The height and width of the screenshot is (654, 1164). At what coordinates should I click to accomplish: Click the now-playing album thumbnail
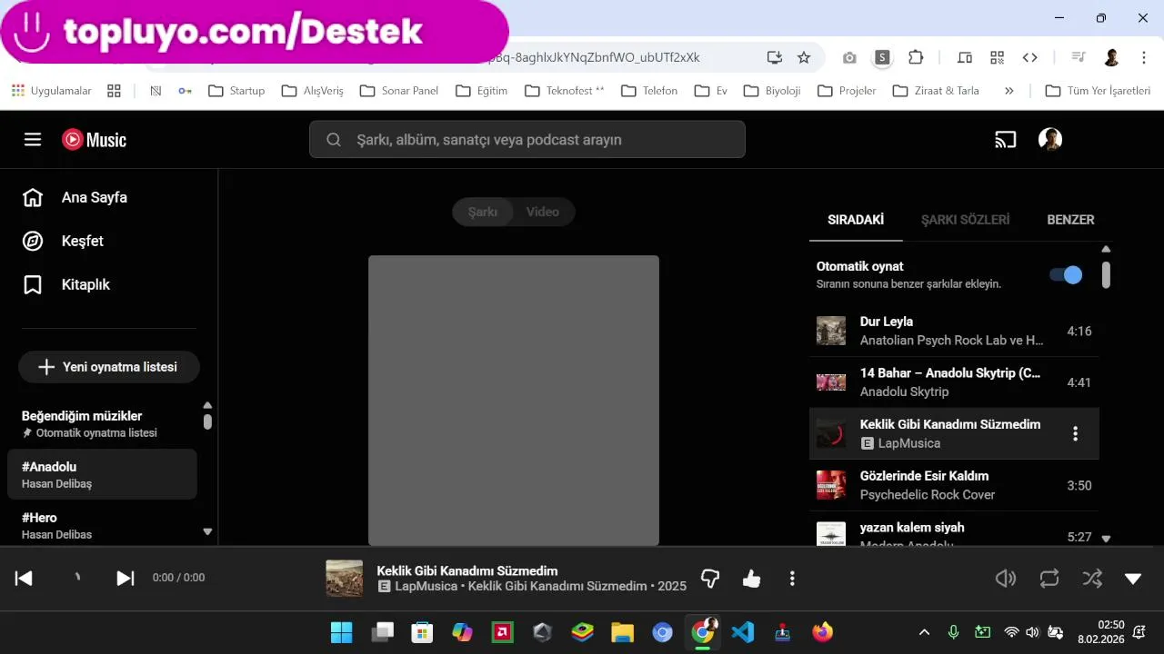coord(345,579)
